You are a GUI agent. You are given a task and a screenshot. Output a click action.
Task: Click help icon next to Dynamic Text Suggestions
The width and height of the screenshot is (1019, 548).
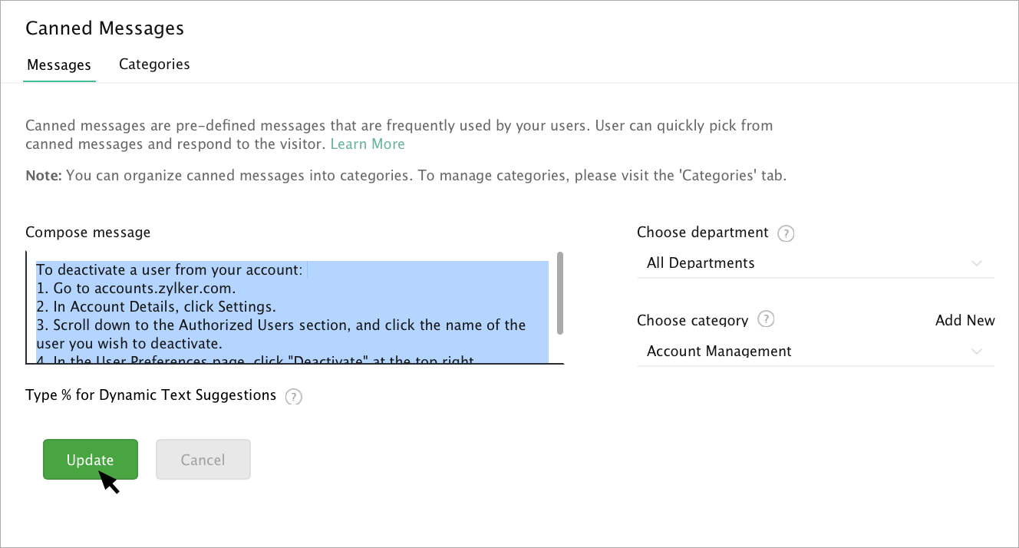pos(293,397)
